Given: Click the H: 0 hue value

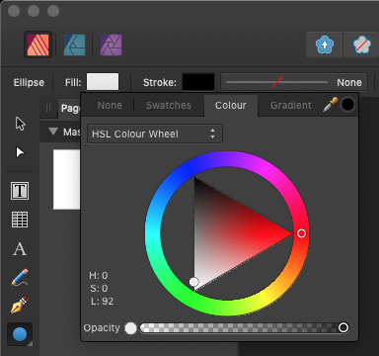Looking at the screenshot, I should [x=99, y=275].
